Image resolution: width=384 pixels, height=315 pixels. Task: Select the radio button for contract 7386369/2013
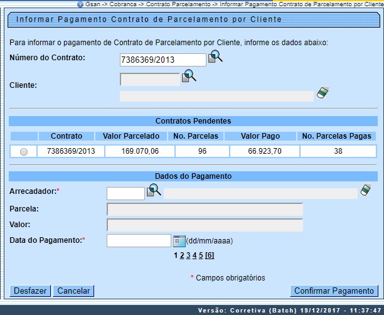[x=24, y=151]
